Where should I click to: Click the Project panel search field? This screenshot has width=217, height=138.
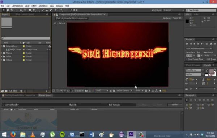click(x=26, y=38)
